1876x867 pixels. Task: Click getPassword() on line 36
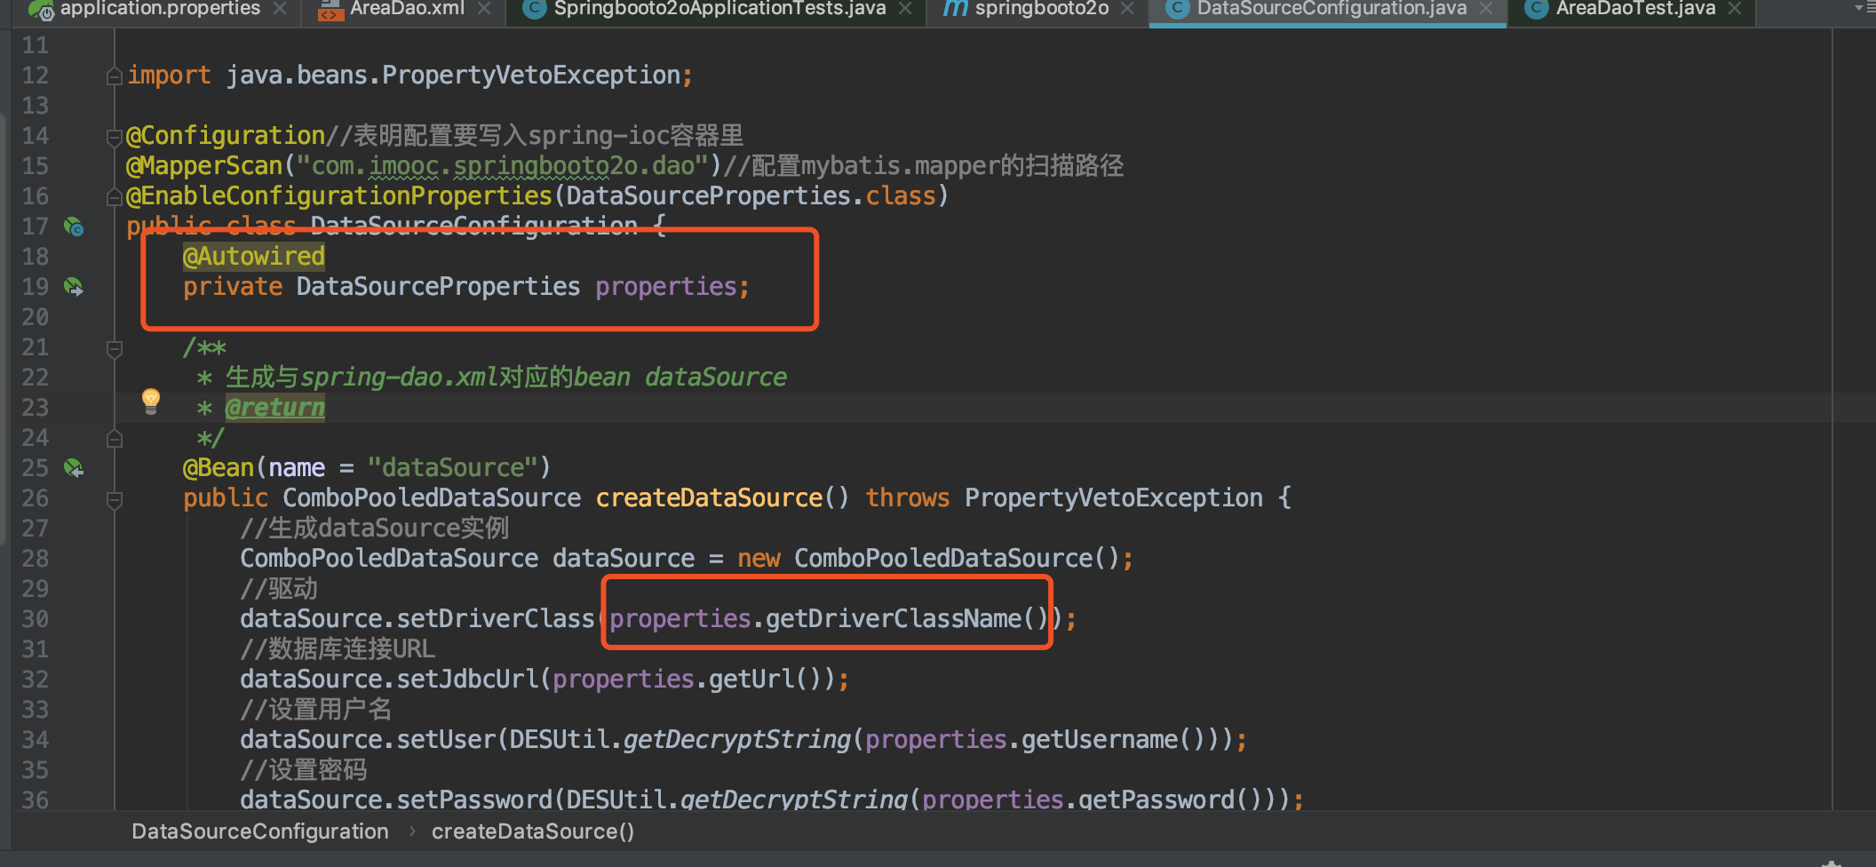coord(1170,799)
